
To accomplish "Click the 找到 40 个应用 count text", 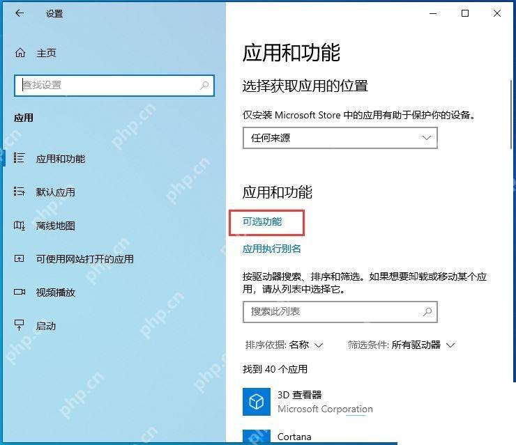I will 275,369.
